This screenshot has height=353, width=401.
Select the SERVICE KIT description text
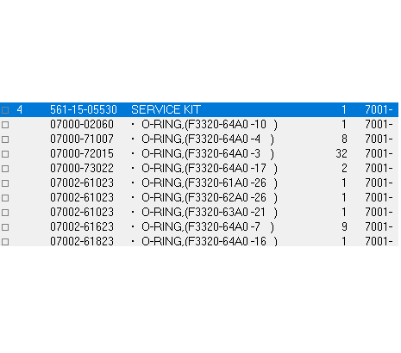point(166,109)
